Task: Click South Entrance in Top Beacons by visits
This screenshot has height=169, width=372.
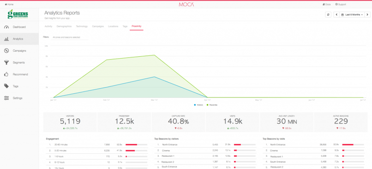Action: click(x=277, y=162)
